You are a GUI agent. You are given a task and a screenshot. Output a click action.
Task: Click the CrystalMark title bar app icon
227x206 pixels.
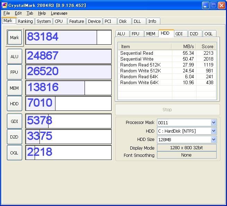click(x=5, y=5)
